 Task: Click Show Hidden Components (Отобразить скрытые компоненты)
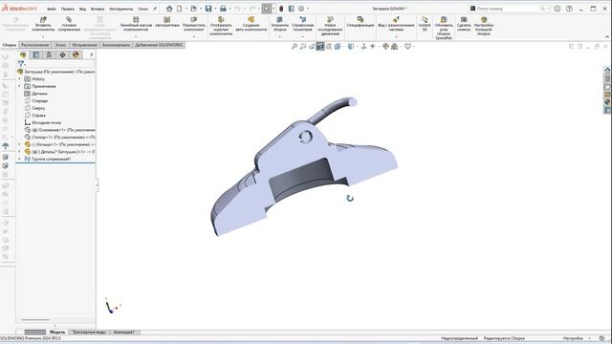click(221, 26)
